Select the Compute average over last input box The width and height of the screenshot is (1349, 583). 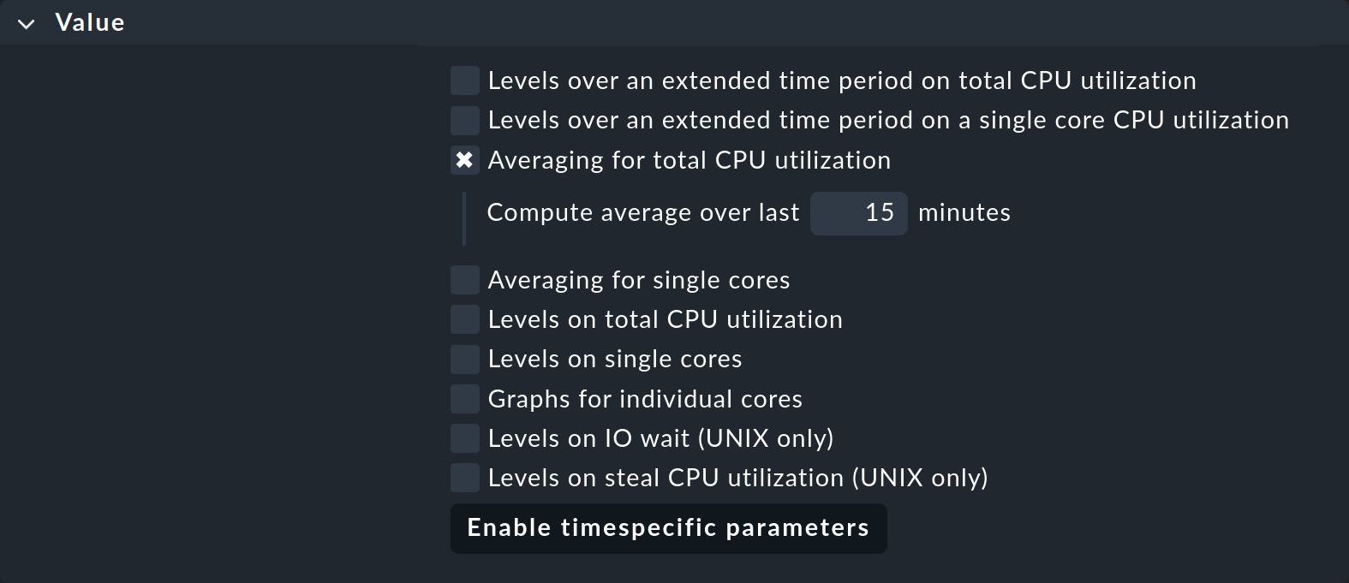click(x=858, y=213)
